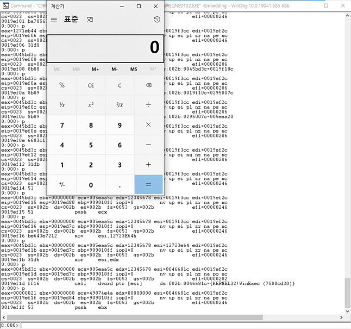Click digit 4 on calculator
Screen dimensions: 351x329
click(62, 145)
